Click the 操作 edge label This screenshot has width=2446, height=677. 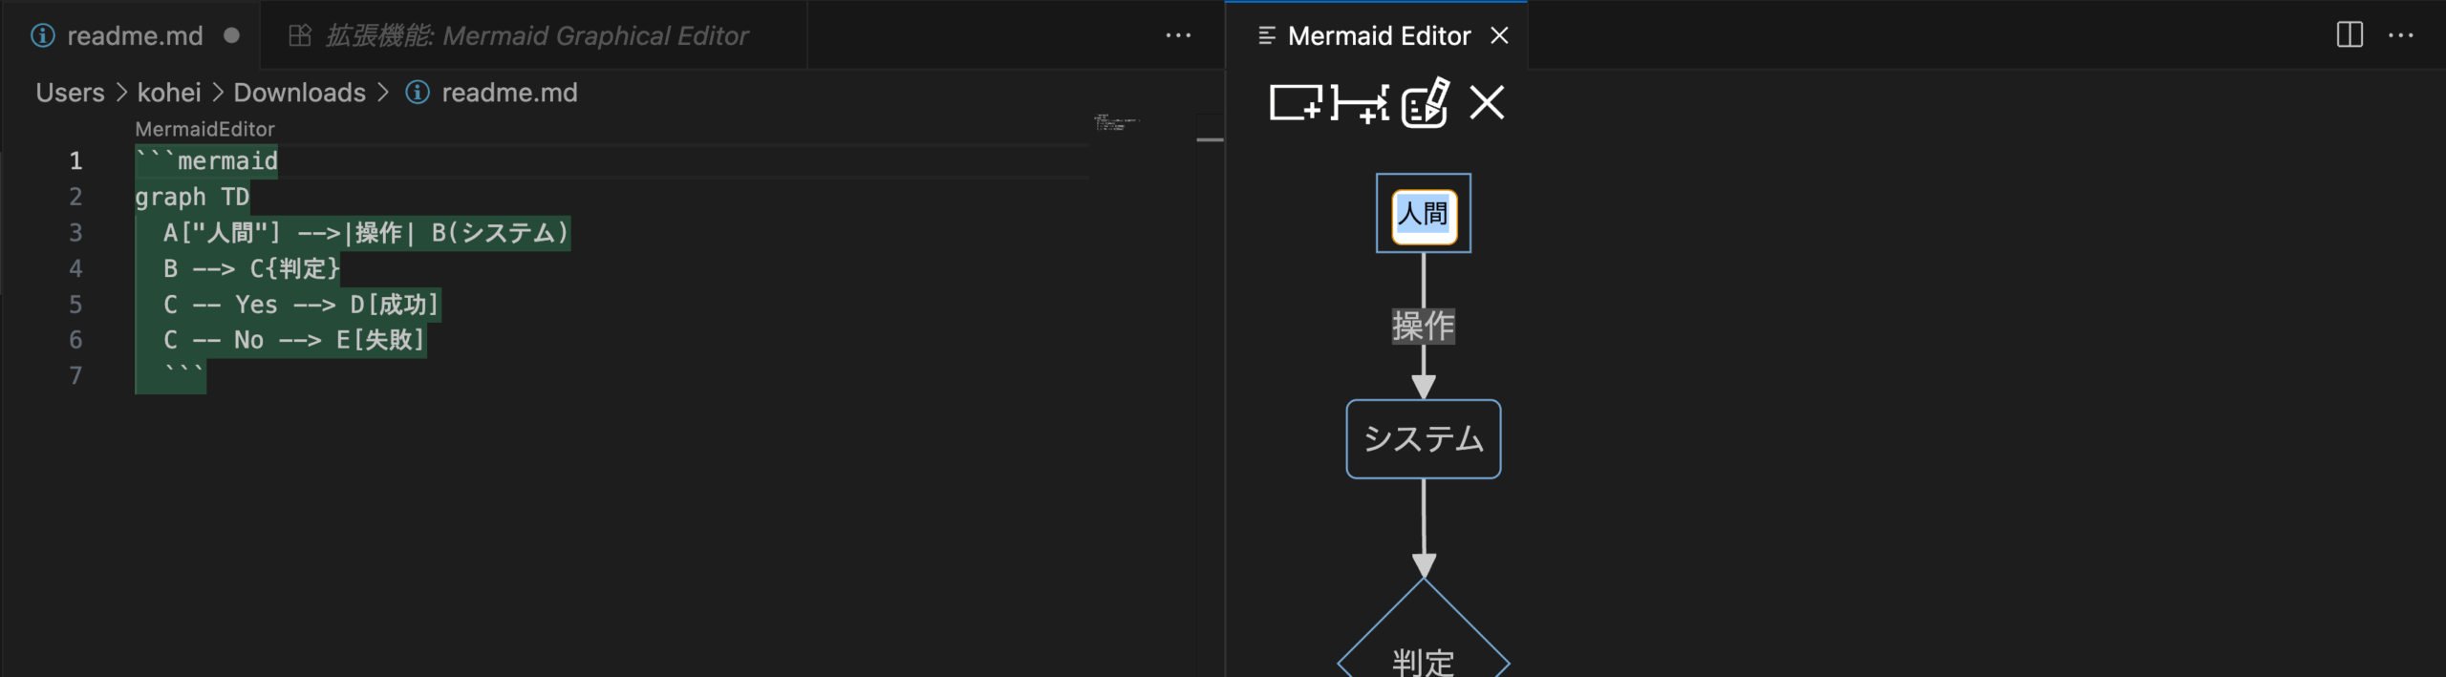click(x=1424, y=326)
